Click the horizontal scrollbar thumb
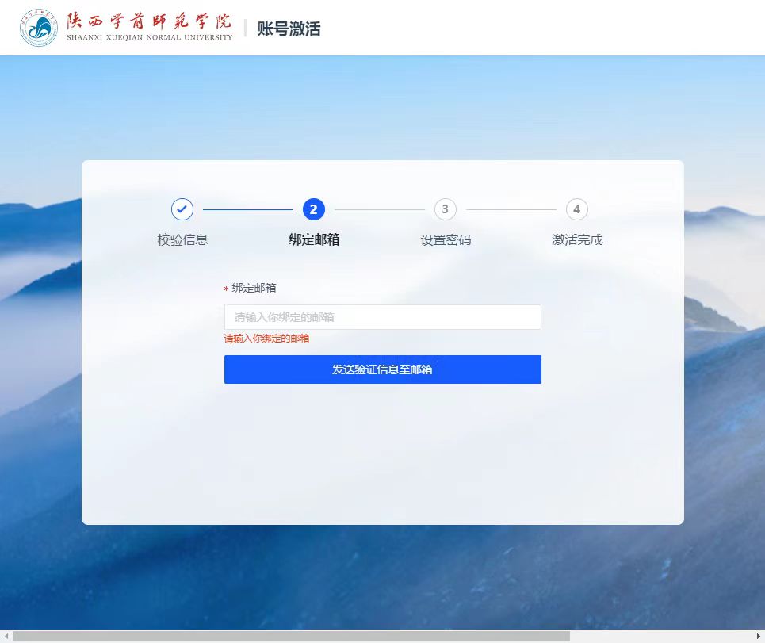 tap(291, 636)
